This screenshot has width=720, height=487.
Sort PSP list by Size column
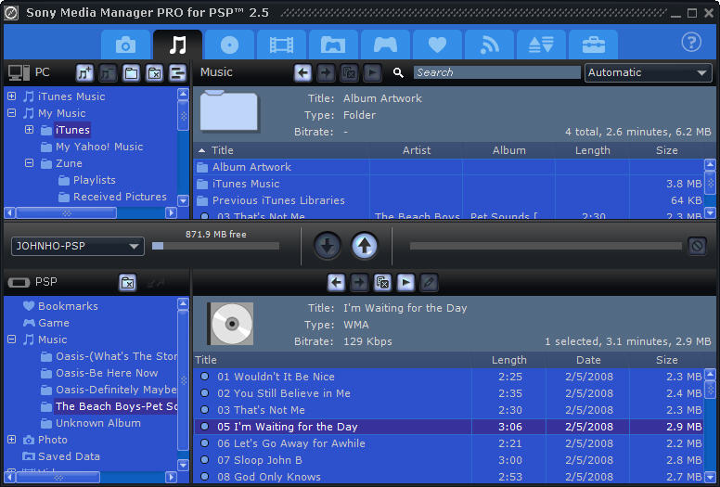click(x=666, y=360)
